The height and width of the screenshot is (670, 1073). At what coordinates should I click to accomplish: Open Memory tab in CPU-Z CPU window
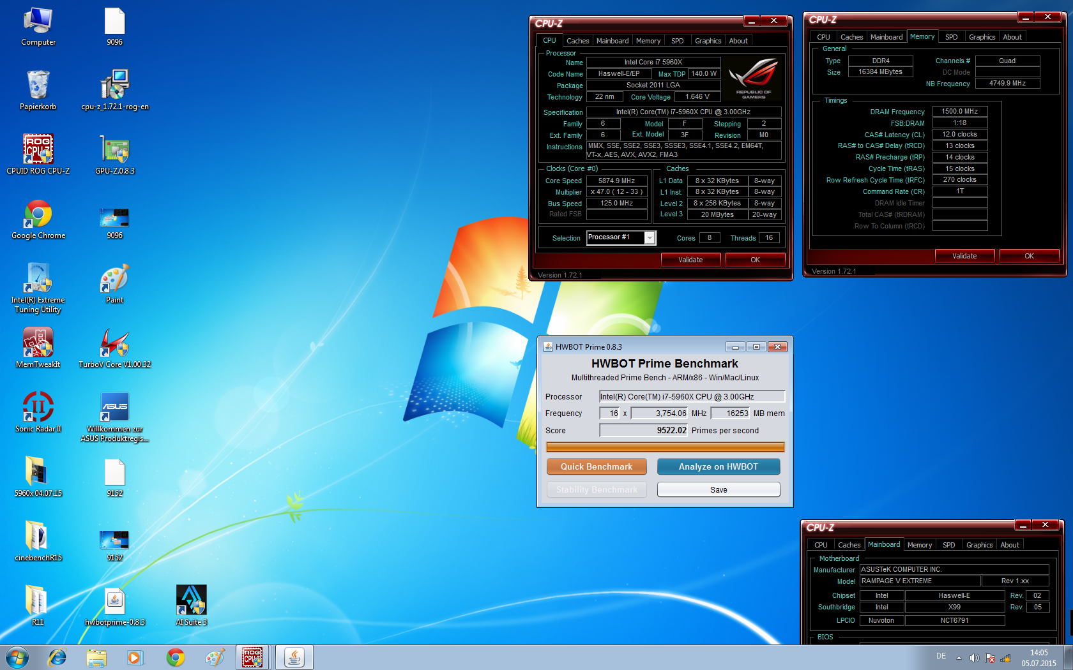(648, 41)
